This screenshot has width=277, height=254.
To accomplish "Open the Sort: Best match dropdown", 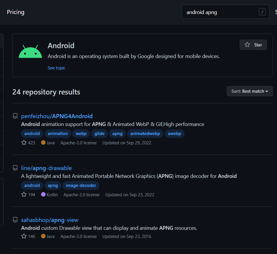I will (250, 91).
